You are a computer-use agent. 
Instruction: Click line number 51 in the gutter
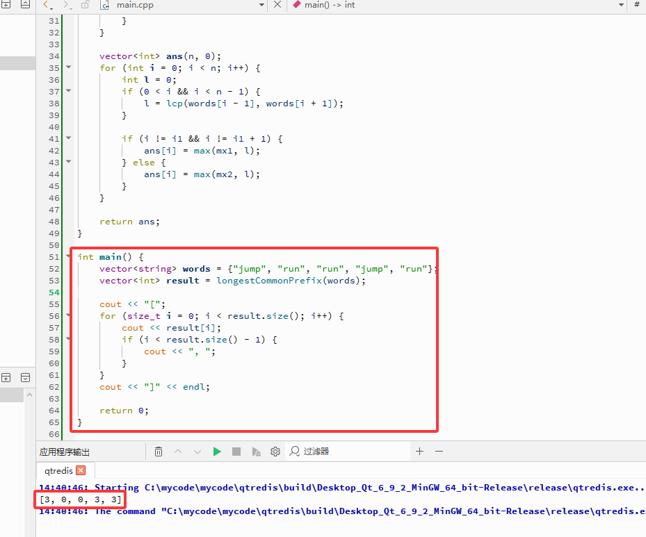point(54,257)
